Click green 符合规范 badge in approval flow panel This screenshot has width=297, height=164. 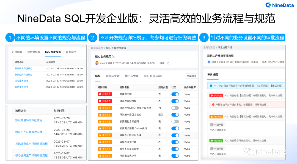click(216, 141)
